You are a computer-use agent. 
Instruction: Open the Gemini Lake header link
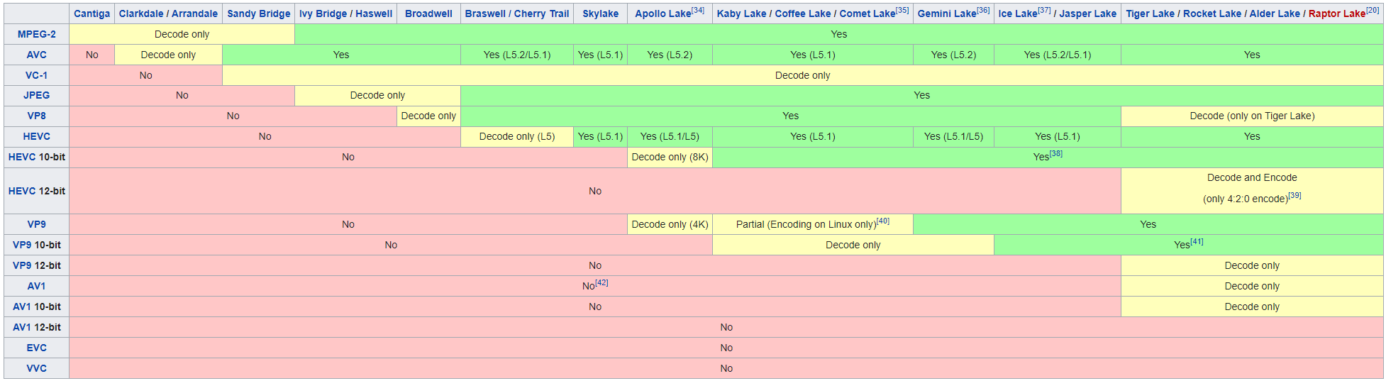click(x=947, y=13)
